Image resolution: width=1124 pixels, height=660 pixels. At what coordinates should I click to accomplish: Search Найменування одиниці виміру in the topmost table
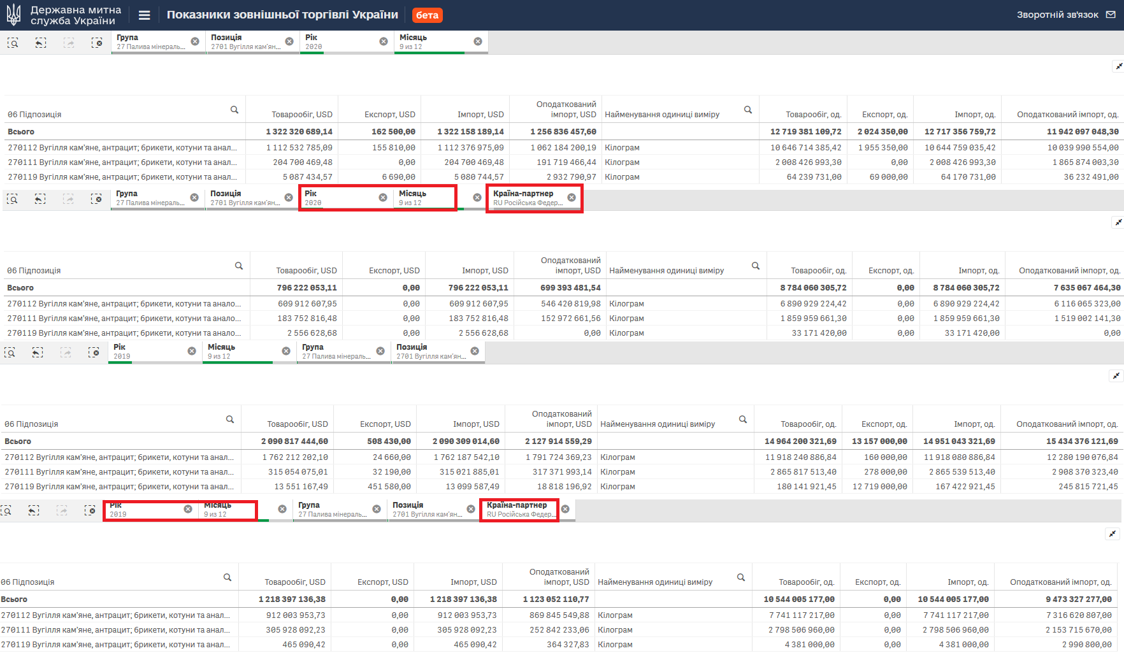[x=748, y=110]
